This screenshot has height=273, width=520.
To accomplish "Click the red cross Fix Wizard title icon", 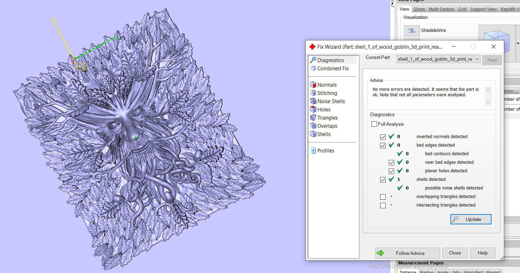I will coord(312,47).
